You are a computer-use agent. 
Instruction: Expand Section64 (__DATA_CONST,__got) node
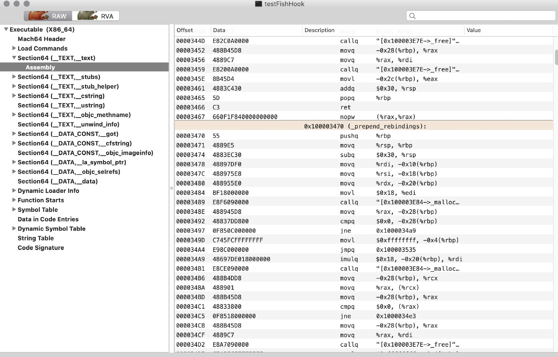[14, 134]
